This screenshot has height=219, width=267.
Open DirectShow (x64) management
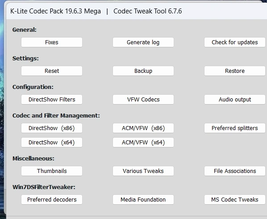pyautogui.click(x=52, y=143)
